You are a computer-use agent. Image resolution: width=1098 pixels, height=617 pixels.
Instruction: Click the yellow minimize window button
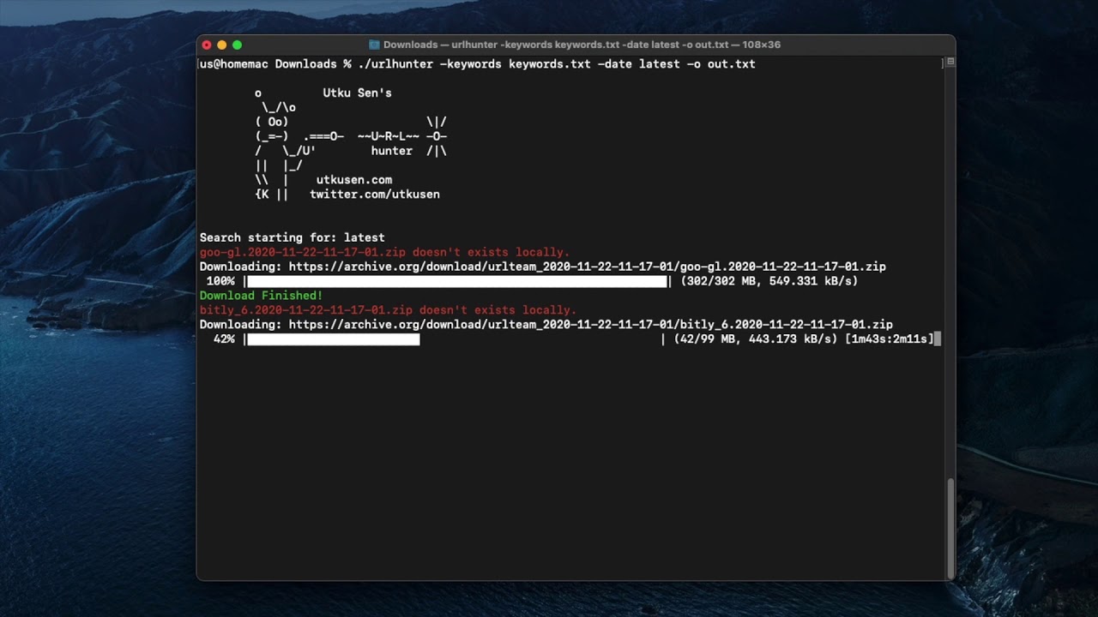tap(221, 45)
